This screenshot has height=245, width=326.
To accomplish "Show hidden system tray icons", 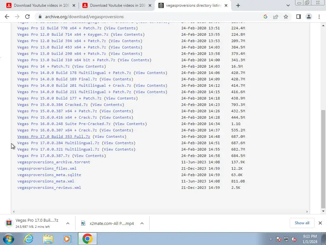I will pyautogui.click(x=271, y=239).
